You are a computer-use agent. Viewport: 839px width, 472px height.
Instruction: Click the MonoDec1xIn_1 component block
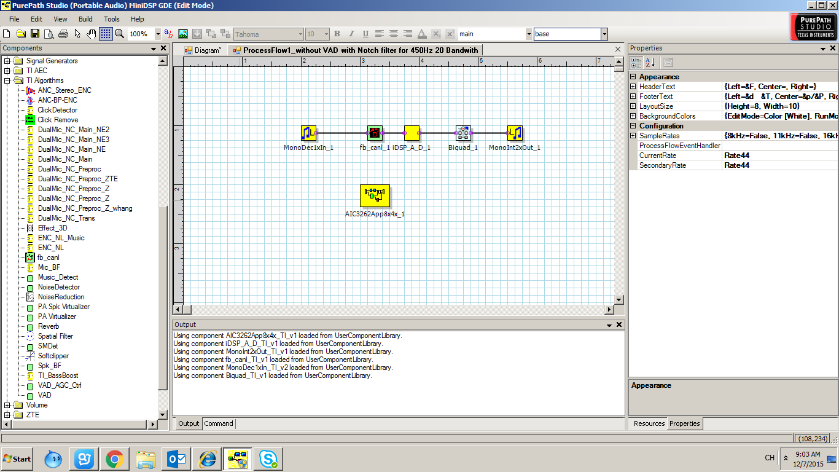tap(308, 133)
